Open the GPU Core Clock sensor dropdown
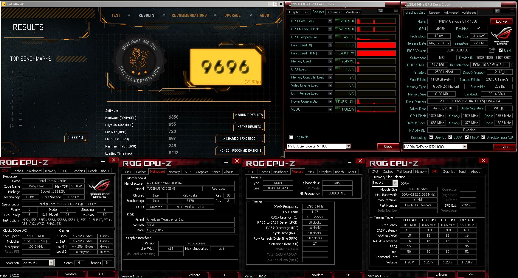Screen dimensions: 518x278 pos(330,21)
